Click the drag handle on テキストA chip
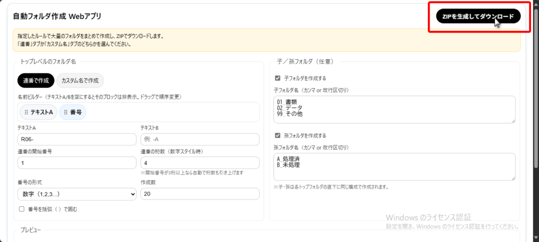 pos(26,112)
